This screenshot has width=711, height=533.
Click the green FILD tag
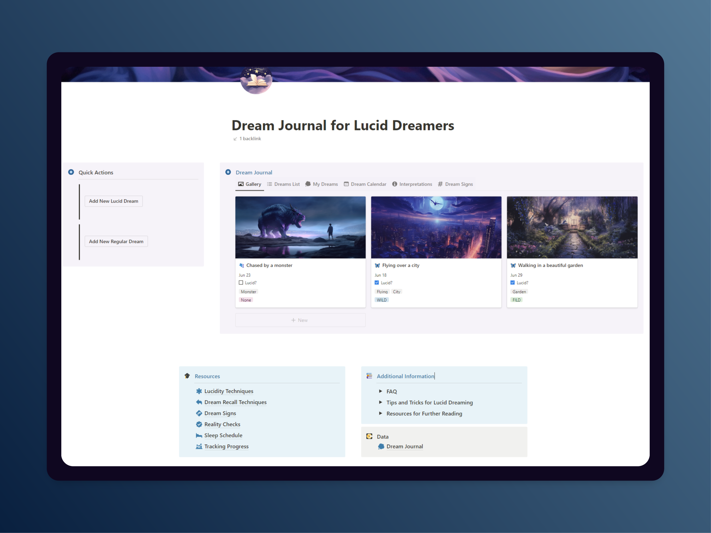coord(517,300)
